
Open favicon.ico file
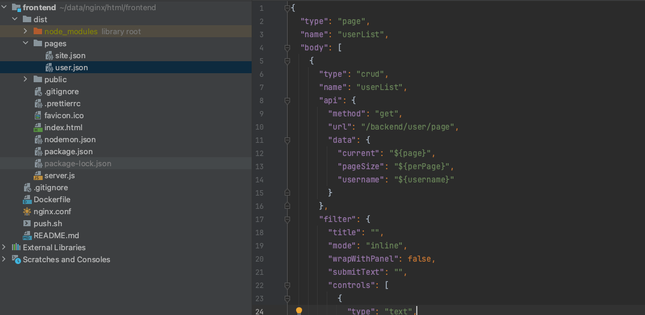[x=64, y=116]
